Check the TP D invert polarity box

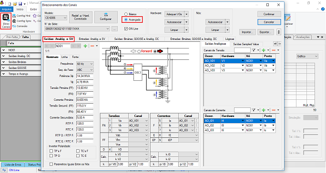pyautogui.click(x=51, y=155)
